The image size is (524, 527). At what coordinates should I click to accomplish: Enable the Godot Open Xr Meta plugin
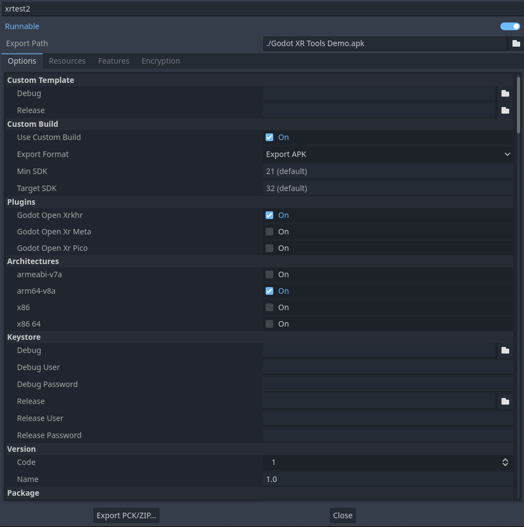269,231
